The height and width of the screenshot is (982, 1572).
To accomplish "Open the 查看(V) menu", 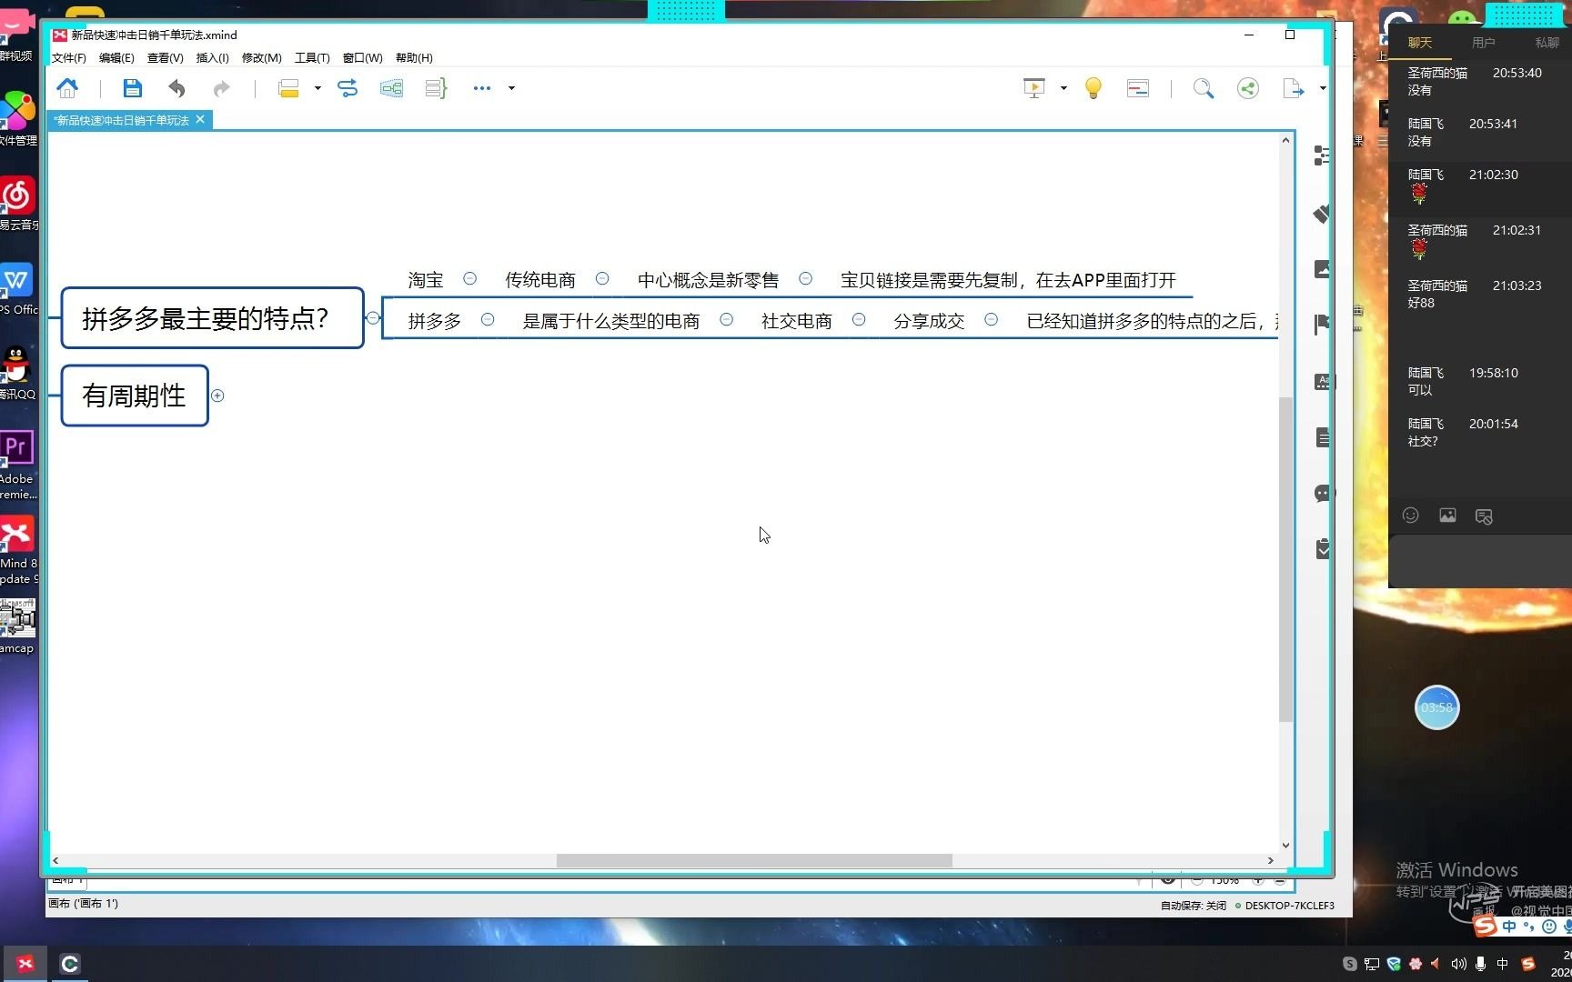I will point(165,58).
